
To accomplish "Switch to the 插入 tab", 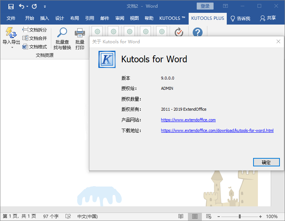I will point(45,18).
